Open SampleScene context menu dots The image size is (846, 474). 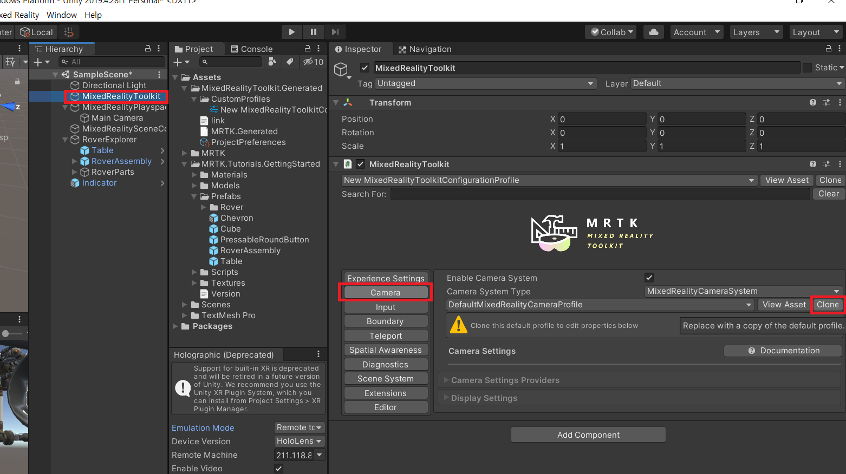click(159, 75)
